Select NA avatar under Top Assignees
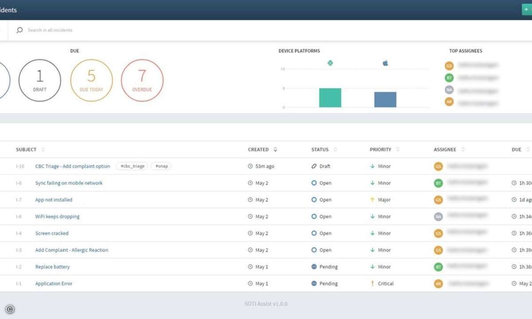Viewport: 532px width, 319px height. (449, 90)
